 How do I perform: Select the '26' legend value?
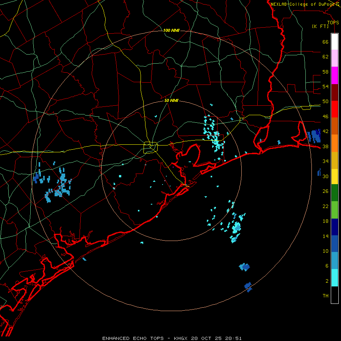325,191
